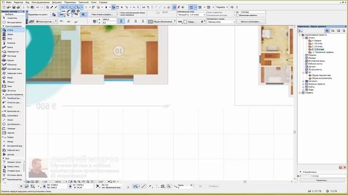The height and width of the screenshot is (195, 348).
Task: Click the Метки и категории button
Action: tap(250, 22)
